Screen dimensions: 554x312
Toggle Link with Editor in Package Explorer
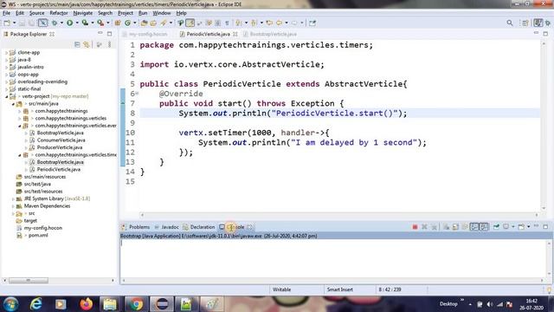point(87,44)
